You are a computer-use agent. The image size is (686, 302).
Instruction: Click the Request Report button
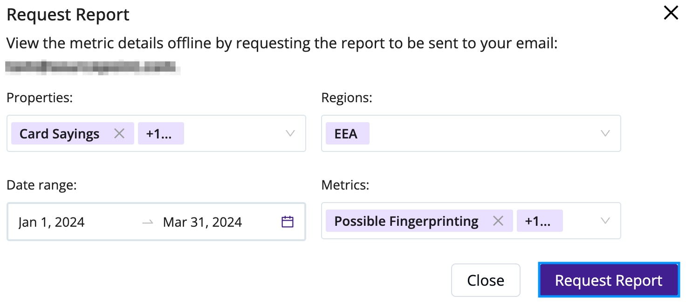(608, 280)
